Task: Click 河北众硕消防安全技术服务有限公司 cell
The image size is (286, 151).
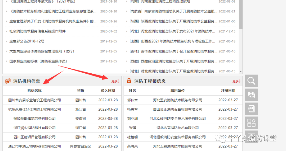Action: 177,119
